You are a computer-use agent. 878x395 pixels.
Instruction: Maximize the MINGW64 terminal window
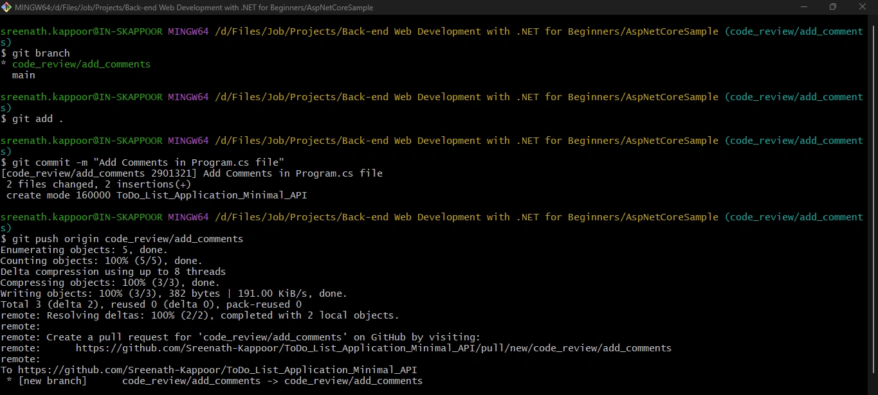coord(833,7)
